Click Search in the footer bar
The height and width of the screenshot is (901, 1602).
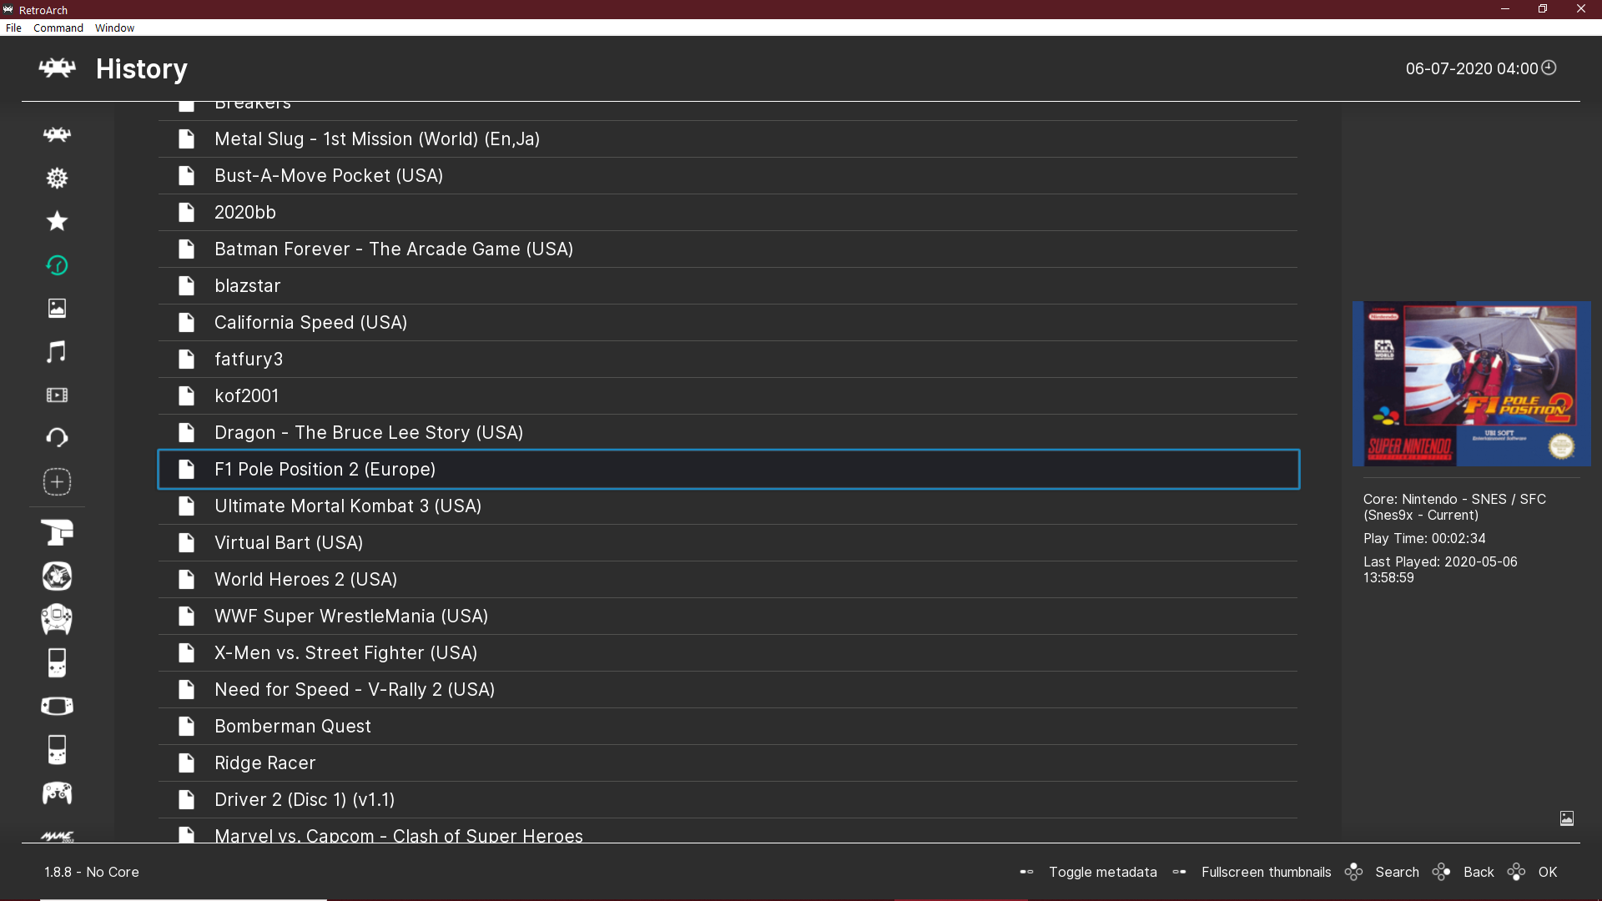(x=1397, y=872)
